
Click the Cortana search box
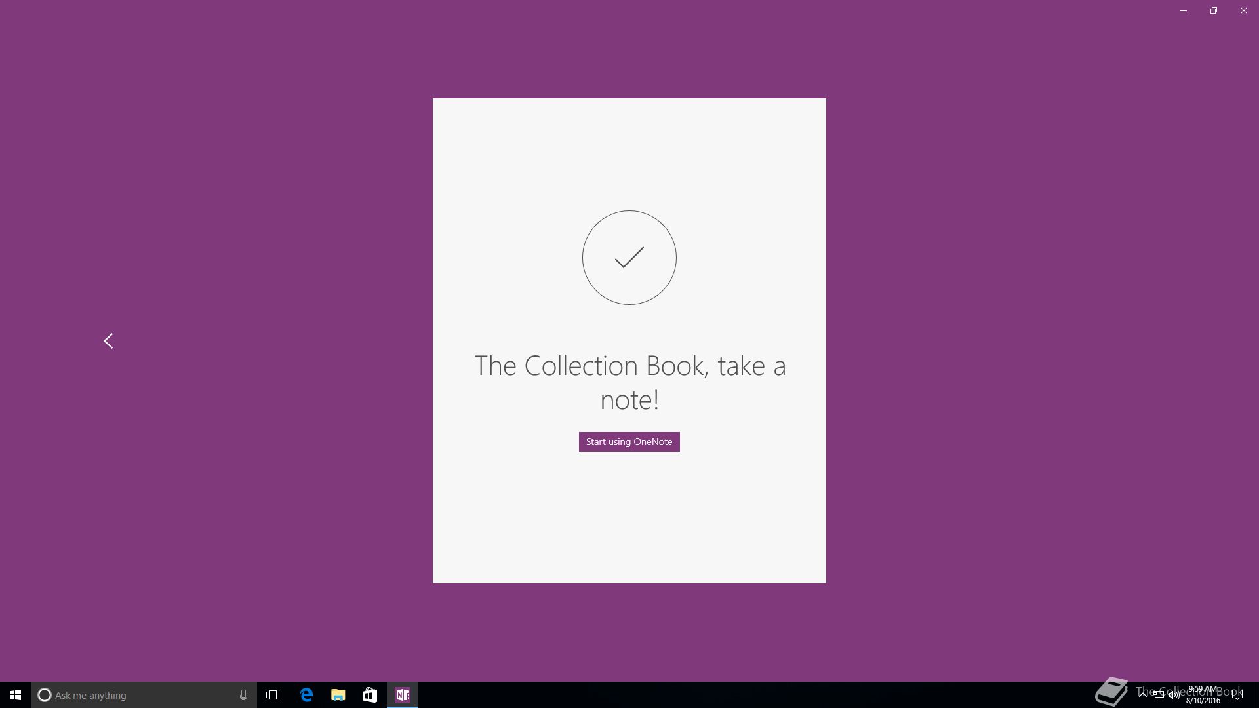point(144,695)
